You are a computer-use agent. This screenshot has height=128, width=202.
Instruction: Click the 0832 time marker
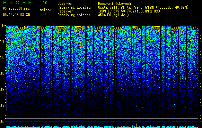[41, 28]
